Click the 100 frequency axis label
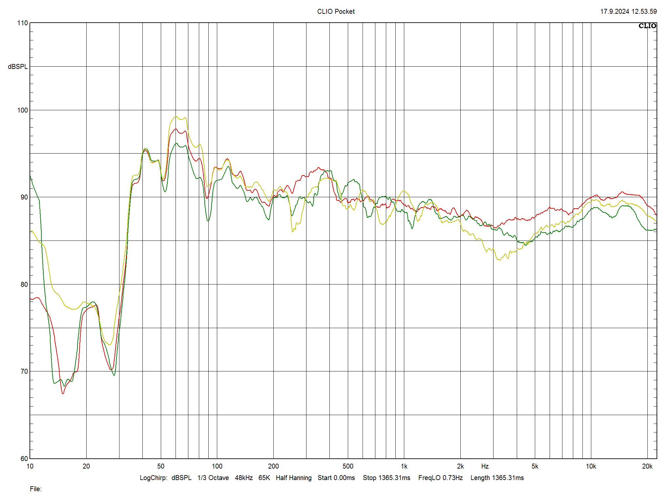 coord(217,466)
